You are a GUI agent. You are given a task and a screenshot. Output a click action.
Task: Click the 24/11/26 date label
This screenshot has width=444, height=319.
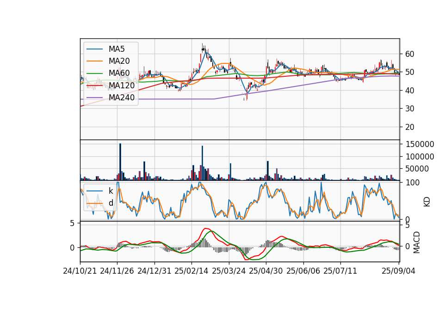click(117, 271)
